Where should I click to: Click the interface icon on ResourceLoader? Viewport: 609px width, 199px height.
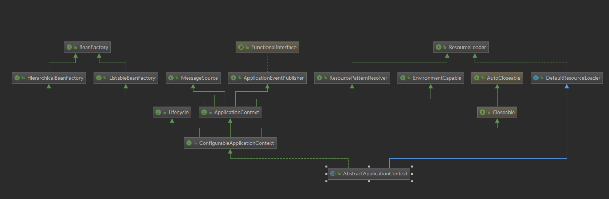point(439,47)
